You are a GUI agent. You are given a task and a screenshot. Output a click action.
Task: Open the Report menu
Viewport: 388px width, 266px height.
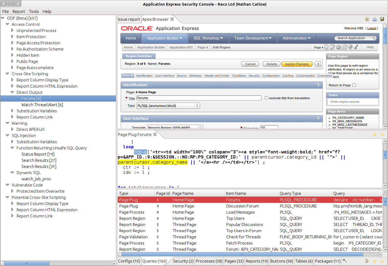click(x=19, y=11)
